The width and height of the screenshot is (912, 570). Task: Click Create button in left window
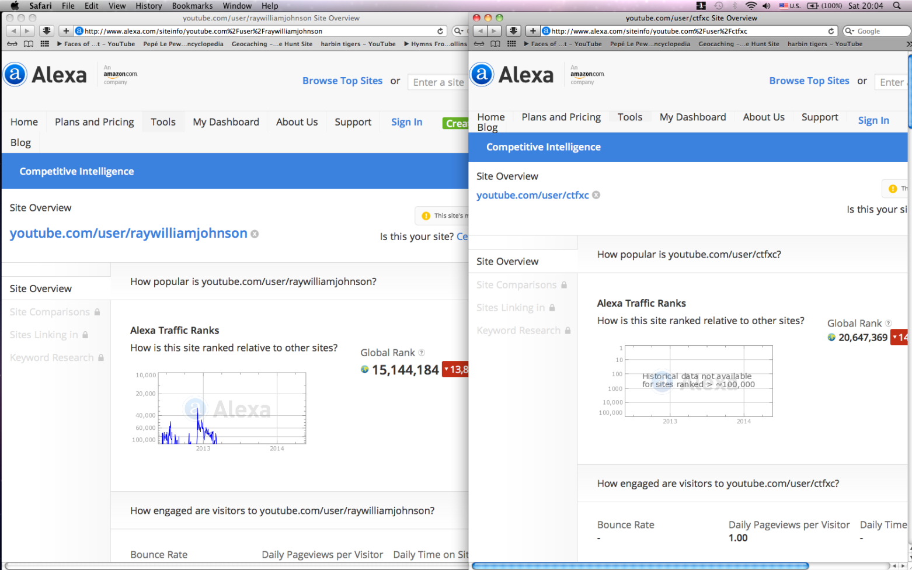point(455,123)
